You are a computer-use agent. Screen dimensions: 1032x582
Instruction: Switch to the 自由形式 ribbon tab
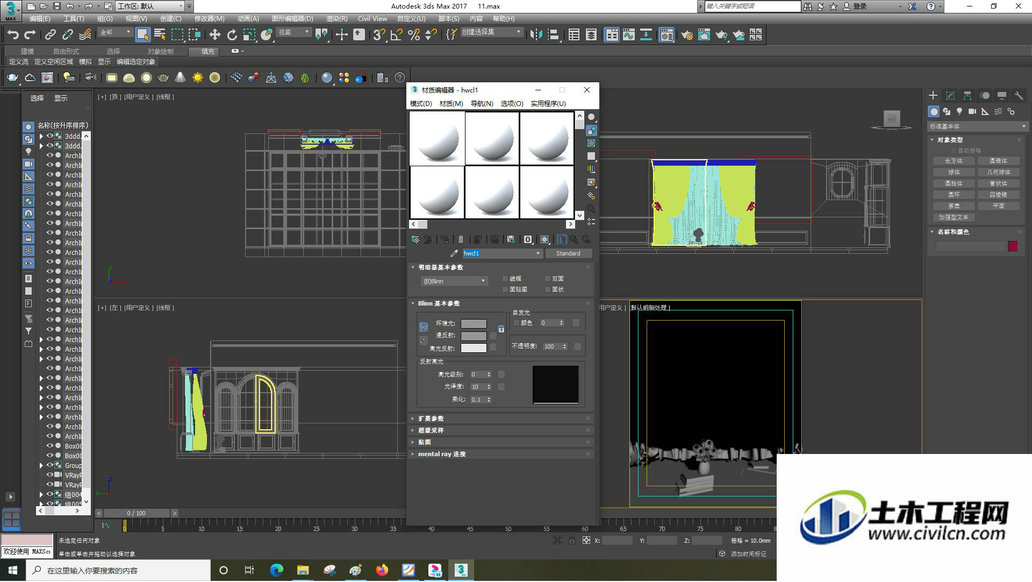(x=66, y=51)
